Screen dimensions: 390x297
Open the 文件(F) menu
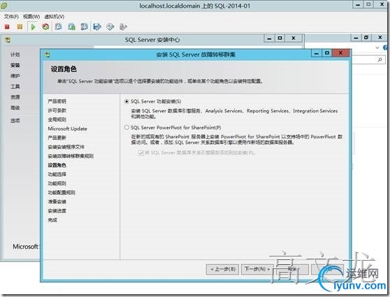[x=11, y=17]
